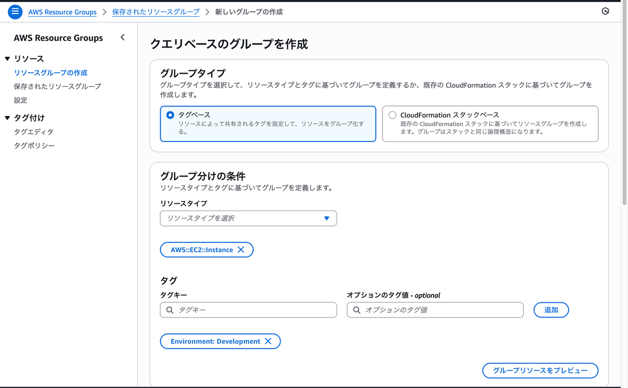Remove the AWS::EC2::Instance chip with X

tap(241, 250)
